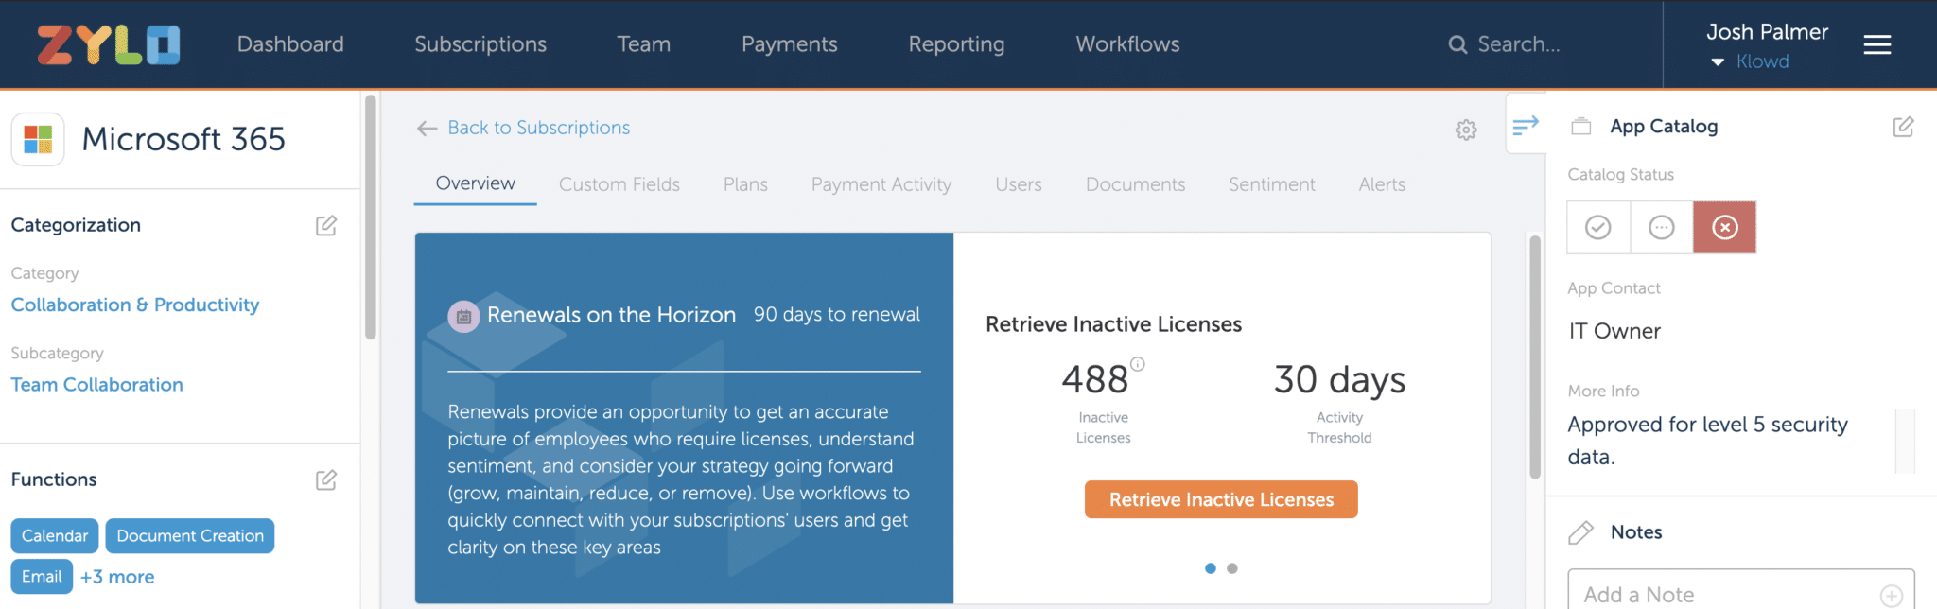Image resolution: width=1937 pixels, height=609 pixels.
Task: Click the Josh Palmer user name
Action: [1767, 32]
